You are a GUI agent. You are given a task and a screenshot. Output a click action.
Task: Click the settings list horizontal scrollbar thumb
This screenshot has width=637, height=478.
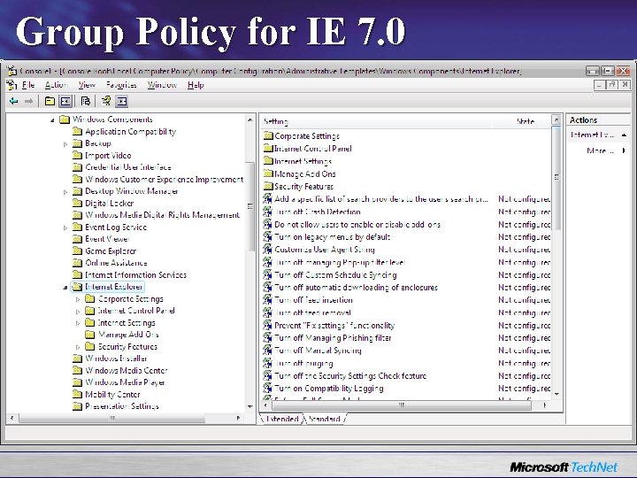(x=402, y=405)
